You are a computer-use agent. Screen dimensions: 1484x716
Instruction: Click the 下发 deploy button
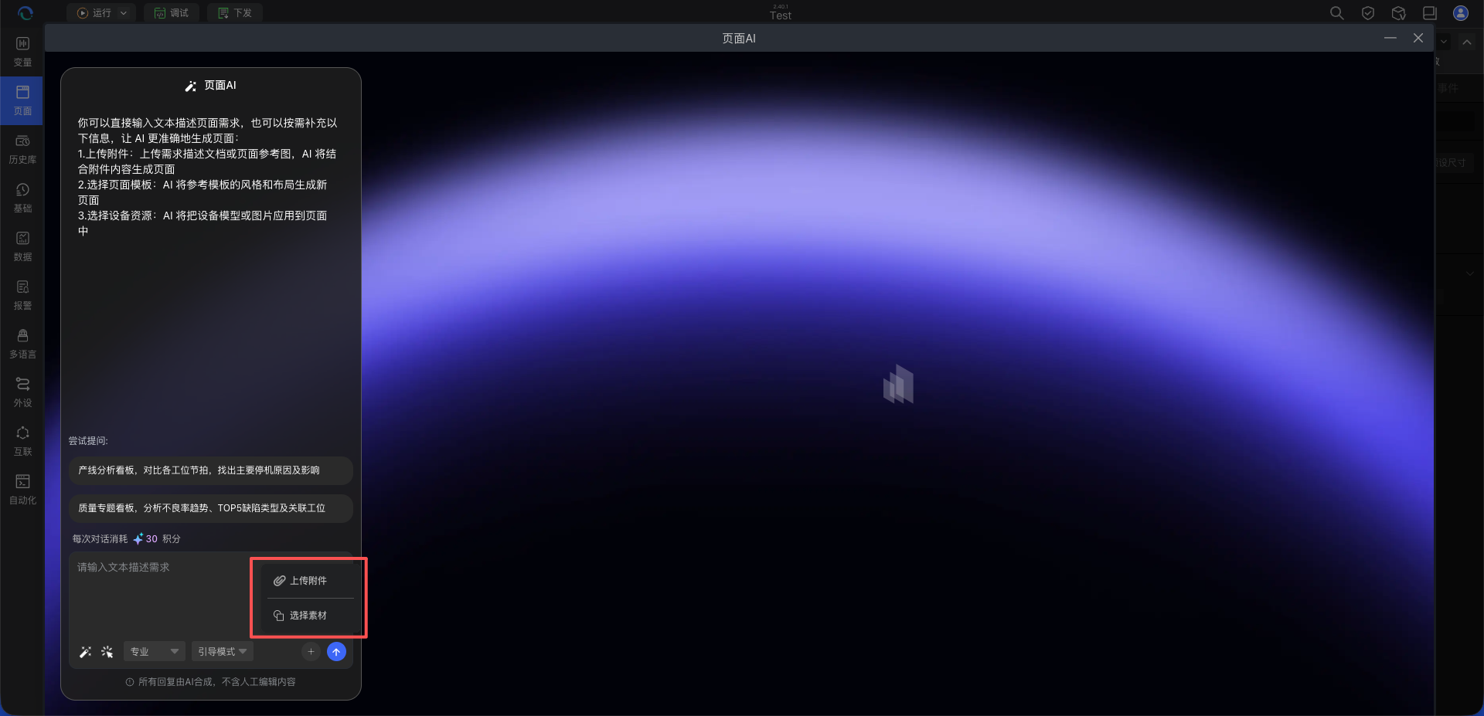(235, 13)
